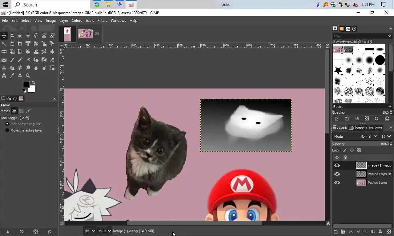The image size is (394, 236).
Task: Select the Ellipse Select tool
Action: tap(28, 36)
